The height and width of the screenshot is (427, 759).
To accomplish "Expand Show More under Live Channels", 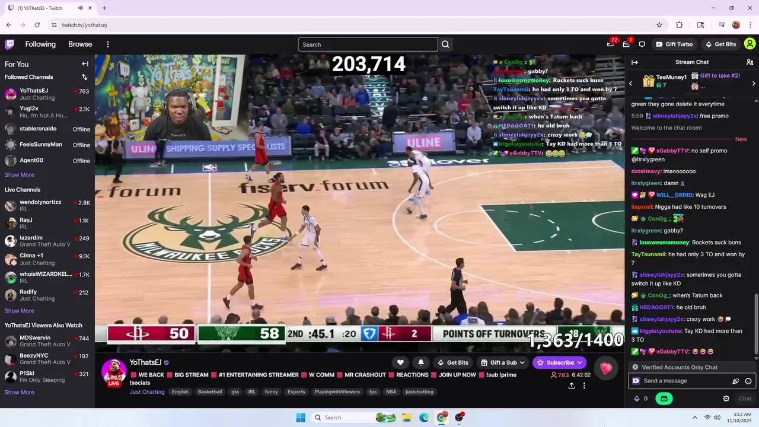I will point(20,311).
